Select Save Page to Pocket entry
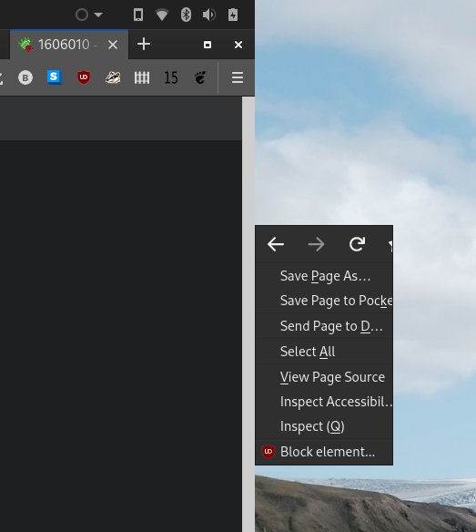This screenshot has width=476, height=532. [x=324, y=301]
